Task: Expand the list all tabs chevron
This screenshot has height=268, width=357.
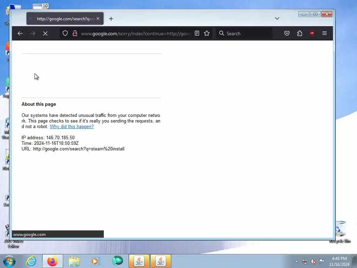Action: (x=277, y=18)
